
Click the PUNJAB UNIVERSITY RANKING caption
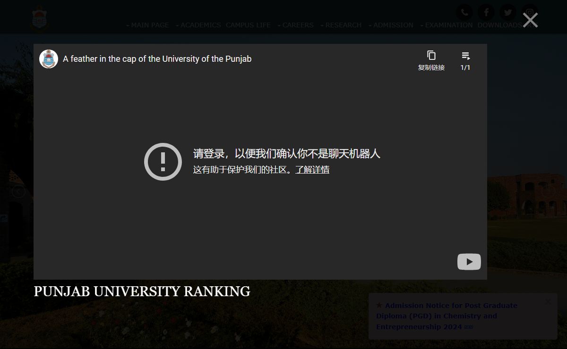(x=142, y=291)
